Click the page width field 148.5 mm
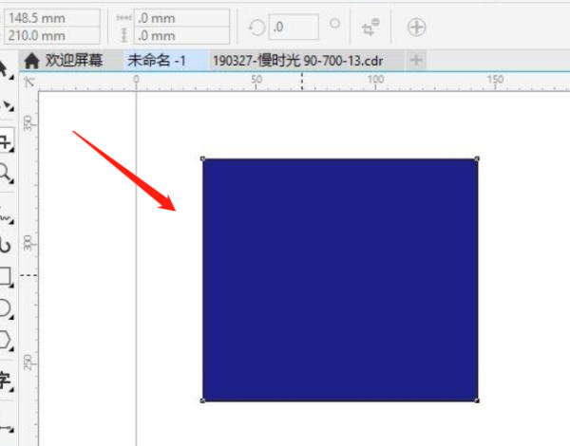The width and height of the screenshot is (570, 446). [52, 18]
